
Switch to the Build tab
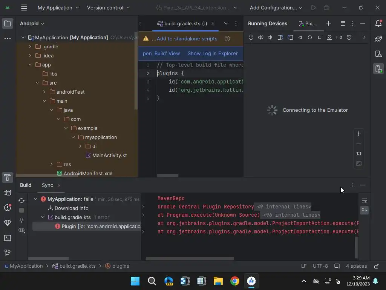tap(26, 185)
